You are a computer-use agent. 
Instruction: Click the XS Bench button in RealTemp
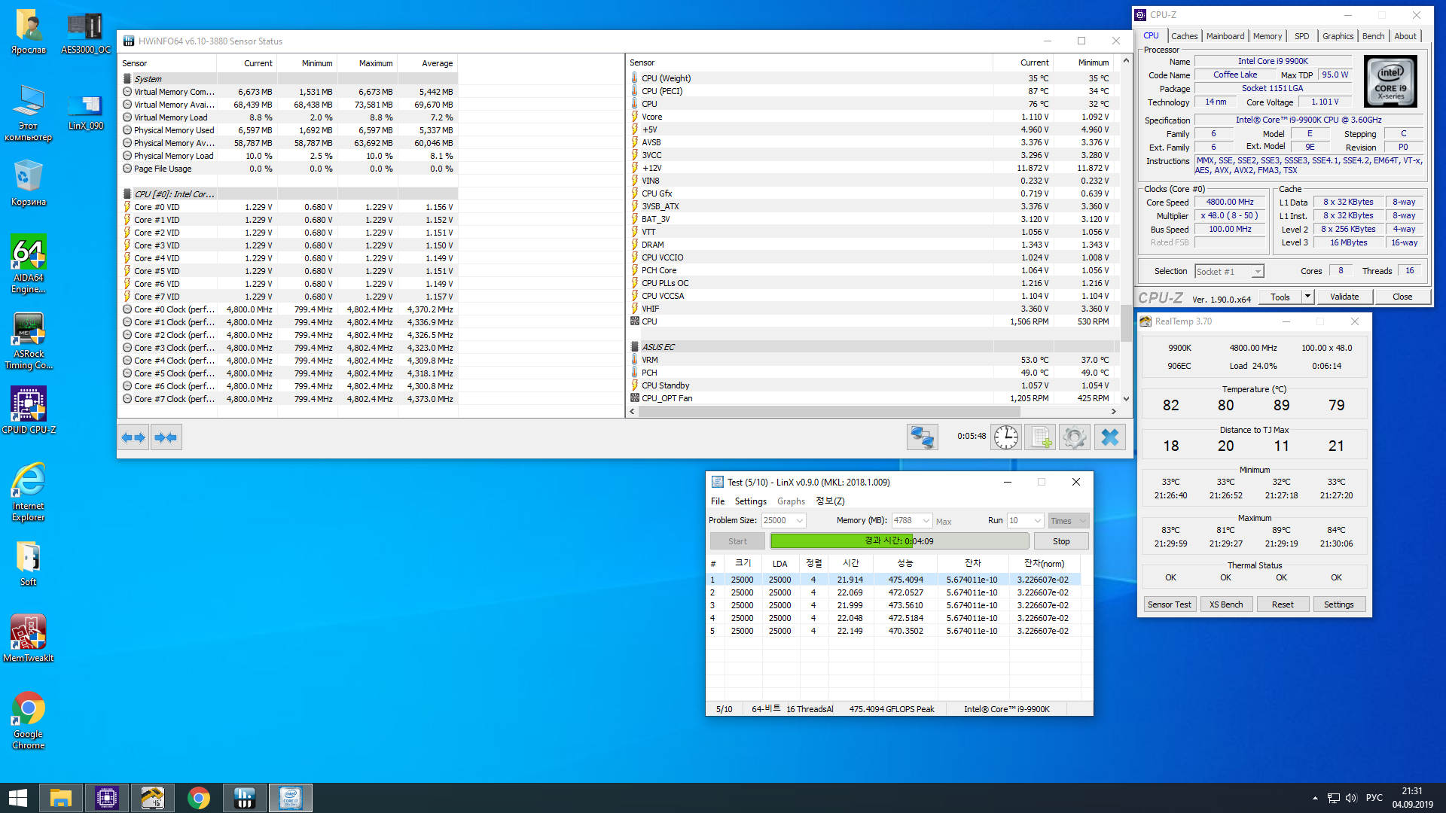(x=1225, y=604)
